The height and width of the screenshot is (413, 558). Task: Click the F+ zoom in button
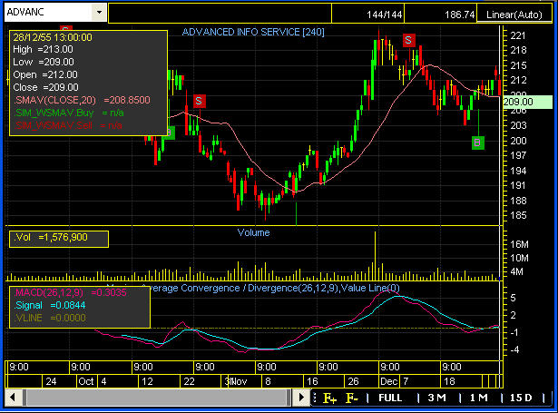[329, 398]
